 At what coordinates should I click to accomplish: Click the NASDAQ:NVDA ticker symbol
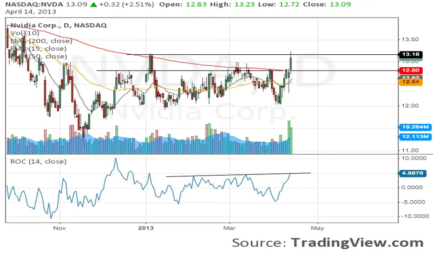tap(34, 5)
